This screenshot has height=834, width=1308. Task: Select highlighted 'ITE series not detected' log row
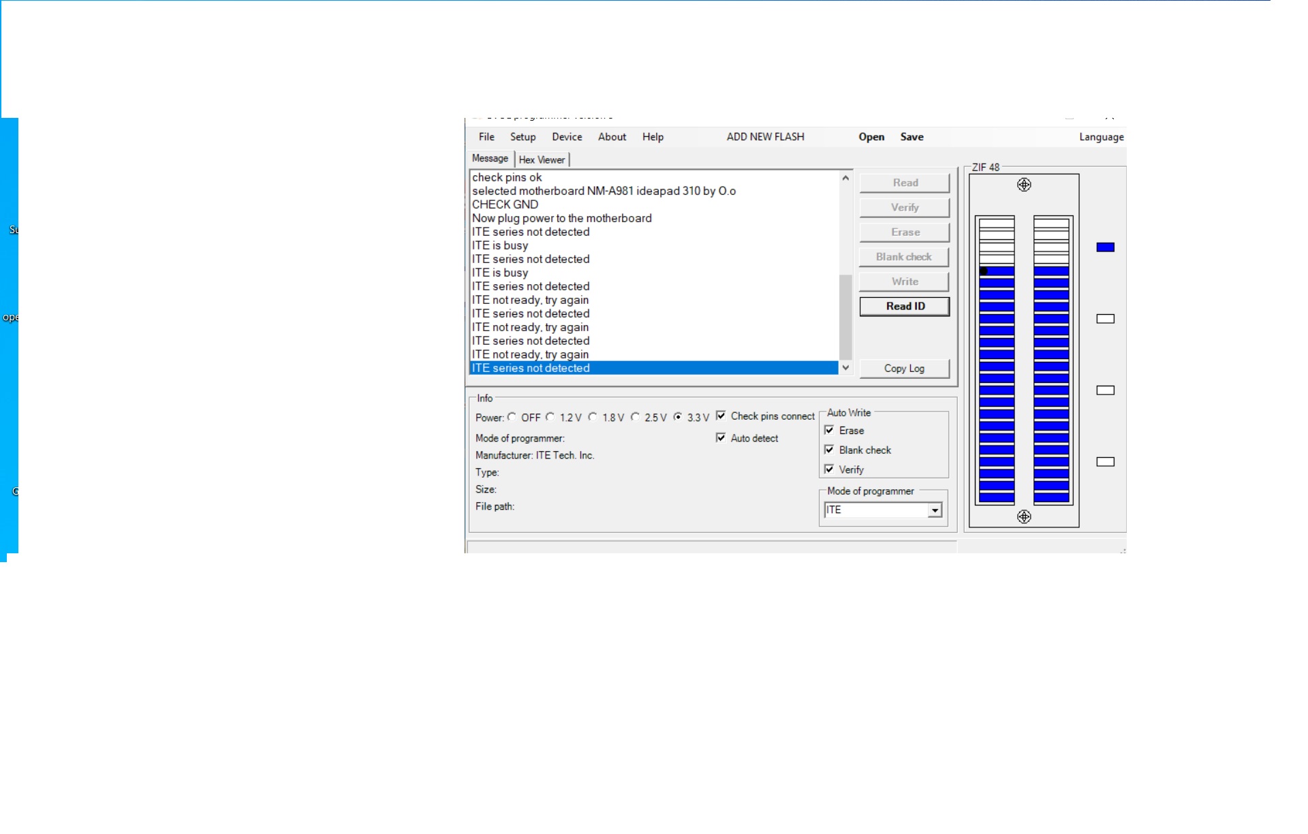[x=654, y=368]
